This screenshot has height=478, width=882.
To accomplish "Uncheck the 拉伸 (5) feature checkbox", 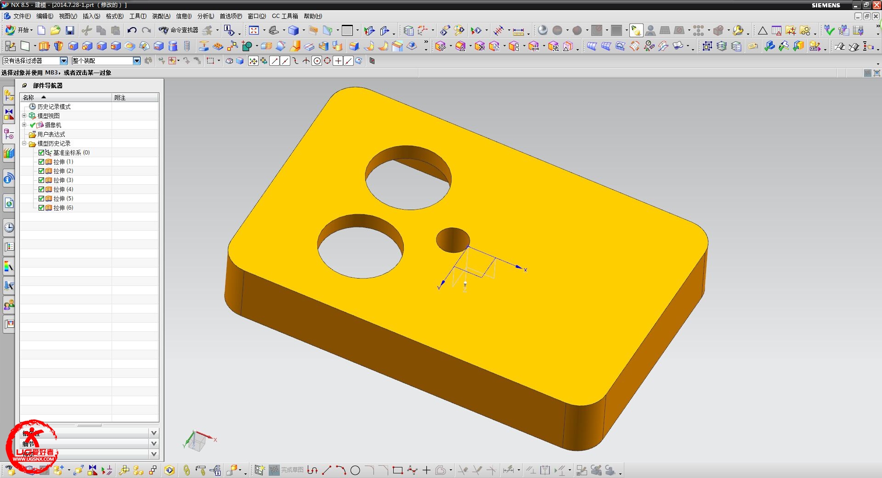I will pyautogui.click(x=41, y=199).
